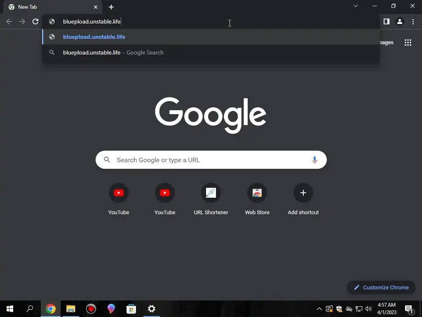Open Microsoft Store from the taskbar
422x317 pixels.
pyautogui.click(x=131, y=309)
